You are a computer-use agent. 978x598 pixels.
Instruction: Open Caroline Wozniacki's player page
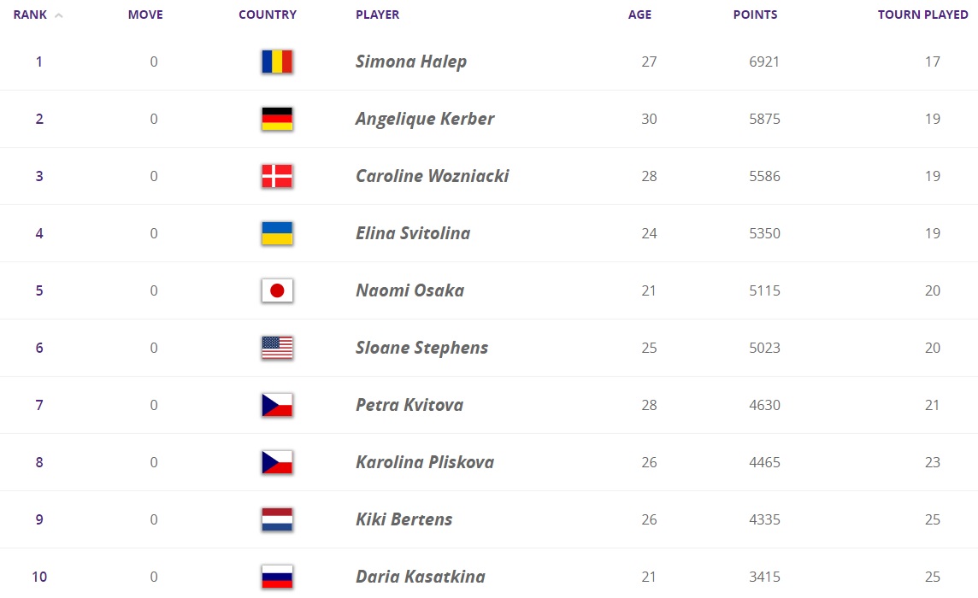432,176
